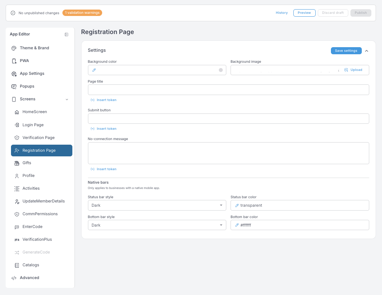Image resolution: width=382 pixels, height=295 pixels.
Task: Open the Bottom bar style dropdown
Action: 157,225
